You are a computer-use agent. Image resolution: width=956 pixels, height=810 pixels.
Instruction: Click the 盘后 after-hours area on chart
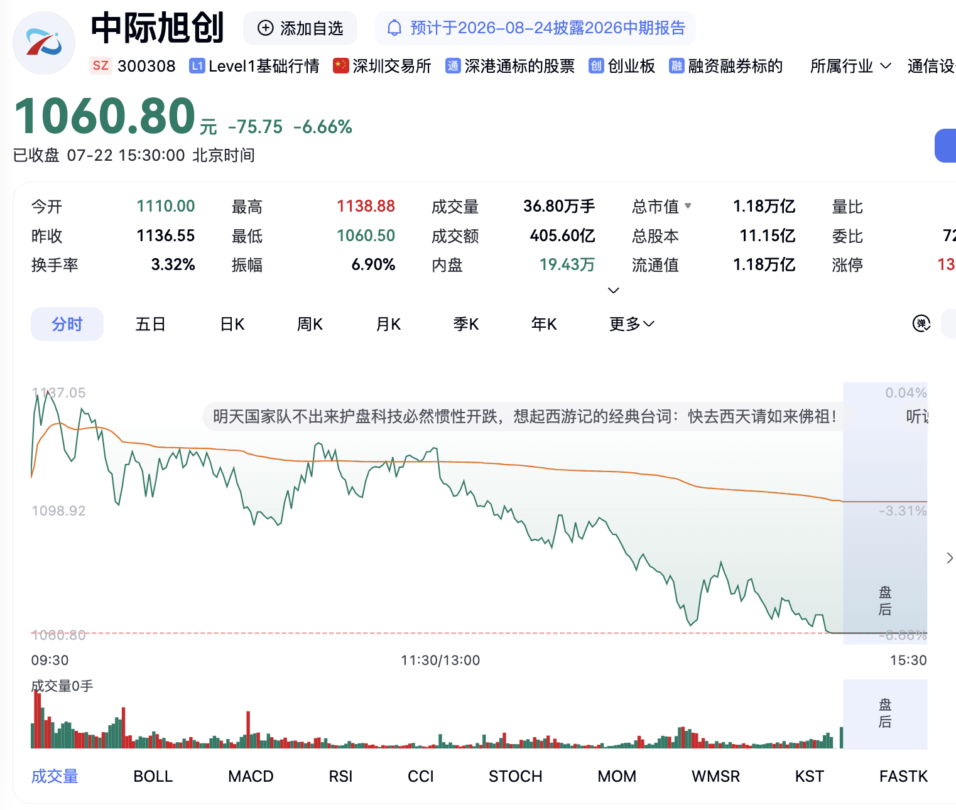[885, 601]
